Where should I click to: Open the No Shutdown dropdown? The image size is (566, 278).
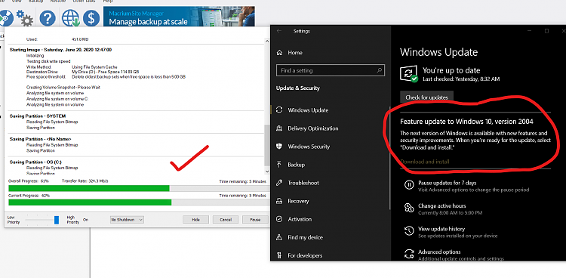tap(127, 219)
